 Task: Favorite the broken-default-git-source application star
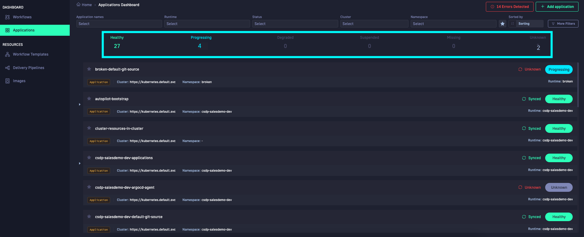point(89,69)
